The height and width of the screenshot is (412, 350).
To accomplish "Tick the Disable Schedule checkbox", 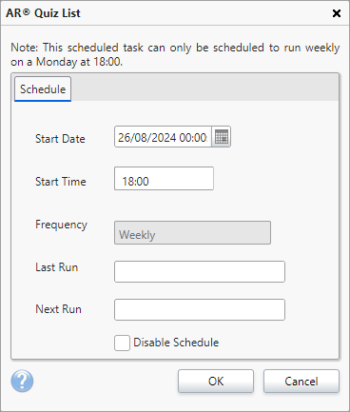I will [x=122, y=343].
